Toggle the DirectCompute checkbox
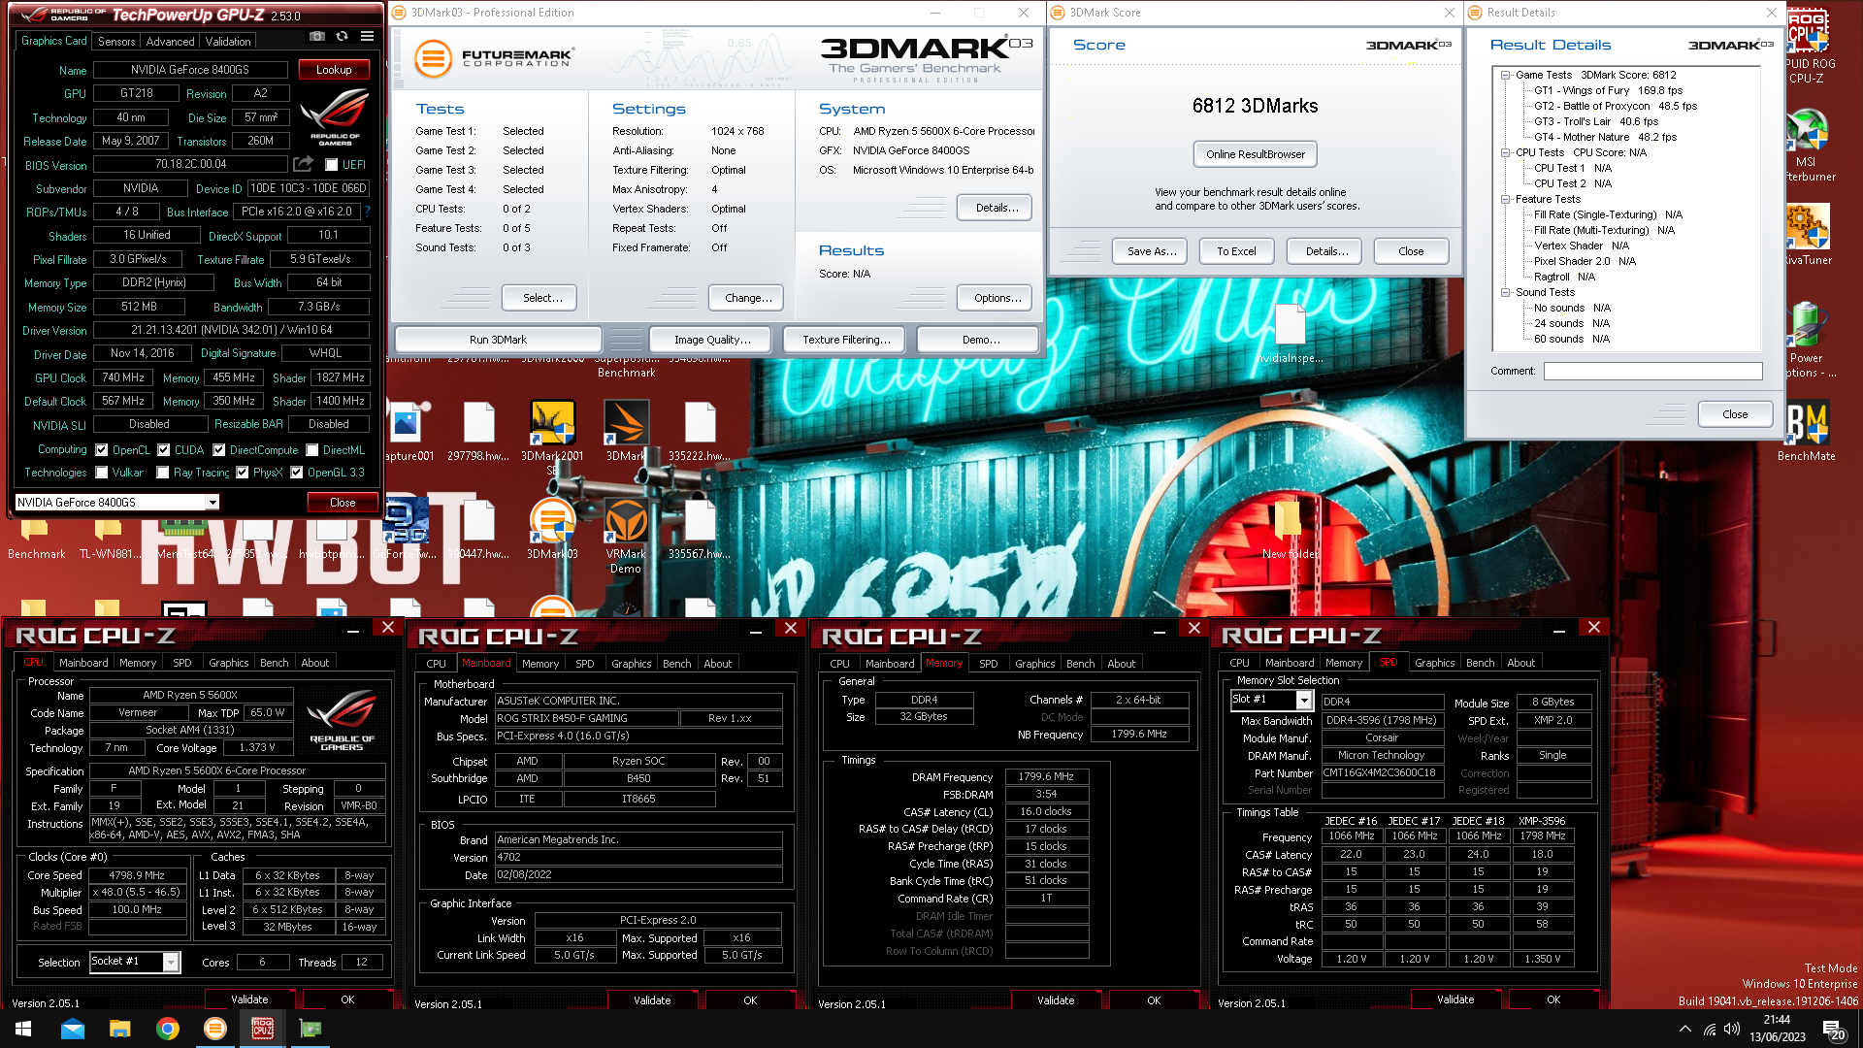 (219, 450)
